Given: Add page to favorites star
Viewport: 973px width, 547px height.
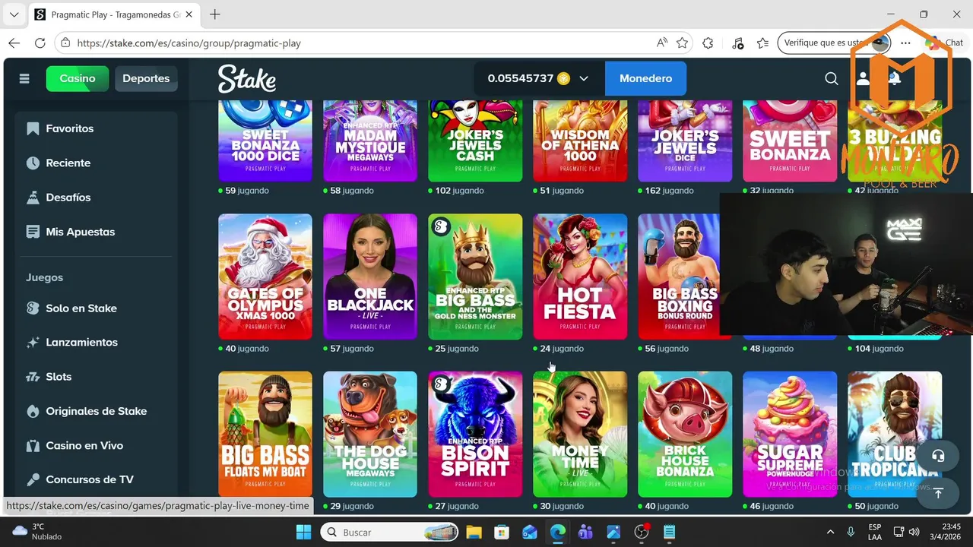Looking at the screenshot, I should 682,43.
